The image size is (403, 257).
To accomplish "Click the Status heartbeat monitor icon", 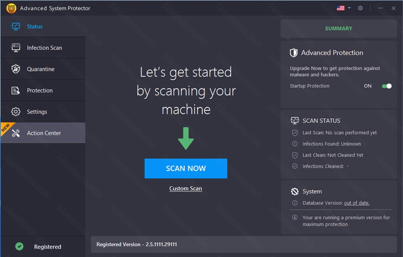I will coord(15,26).
